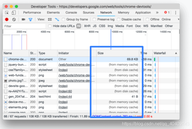This screenshot has height=129, width=192.
Task: Click the web-funda png file icon
Action: (6, 75)
